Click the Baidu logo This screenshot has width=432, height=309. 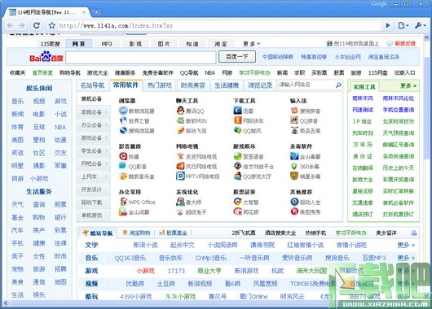point(46,57)
